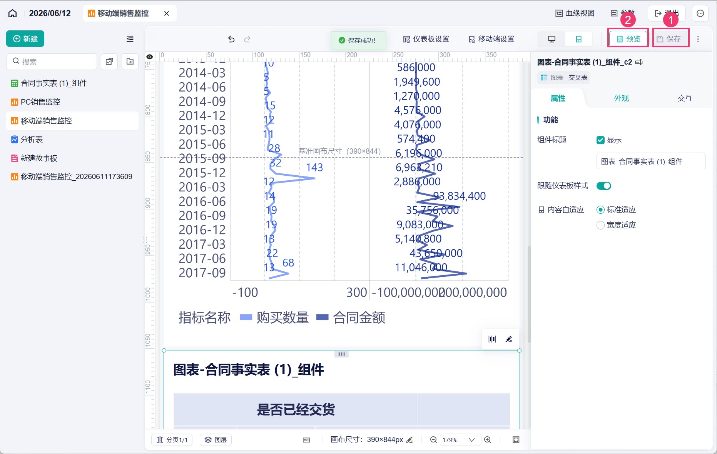Screen dimensions: 717x454
Task: Click the chart's column-layout floating icon
Action: coord(492,339)
